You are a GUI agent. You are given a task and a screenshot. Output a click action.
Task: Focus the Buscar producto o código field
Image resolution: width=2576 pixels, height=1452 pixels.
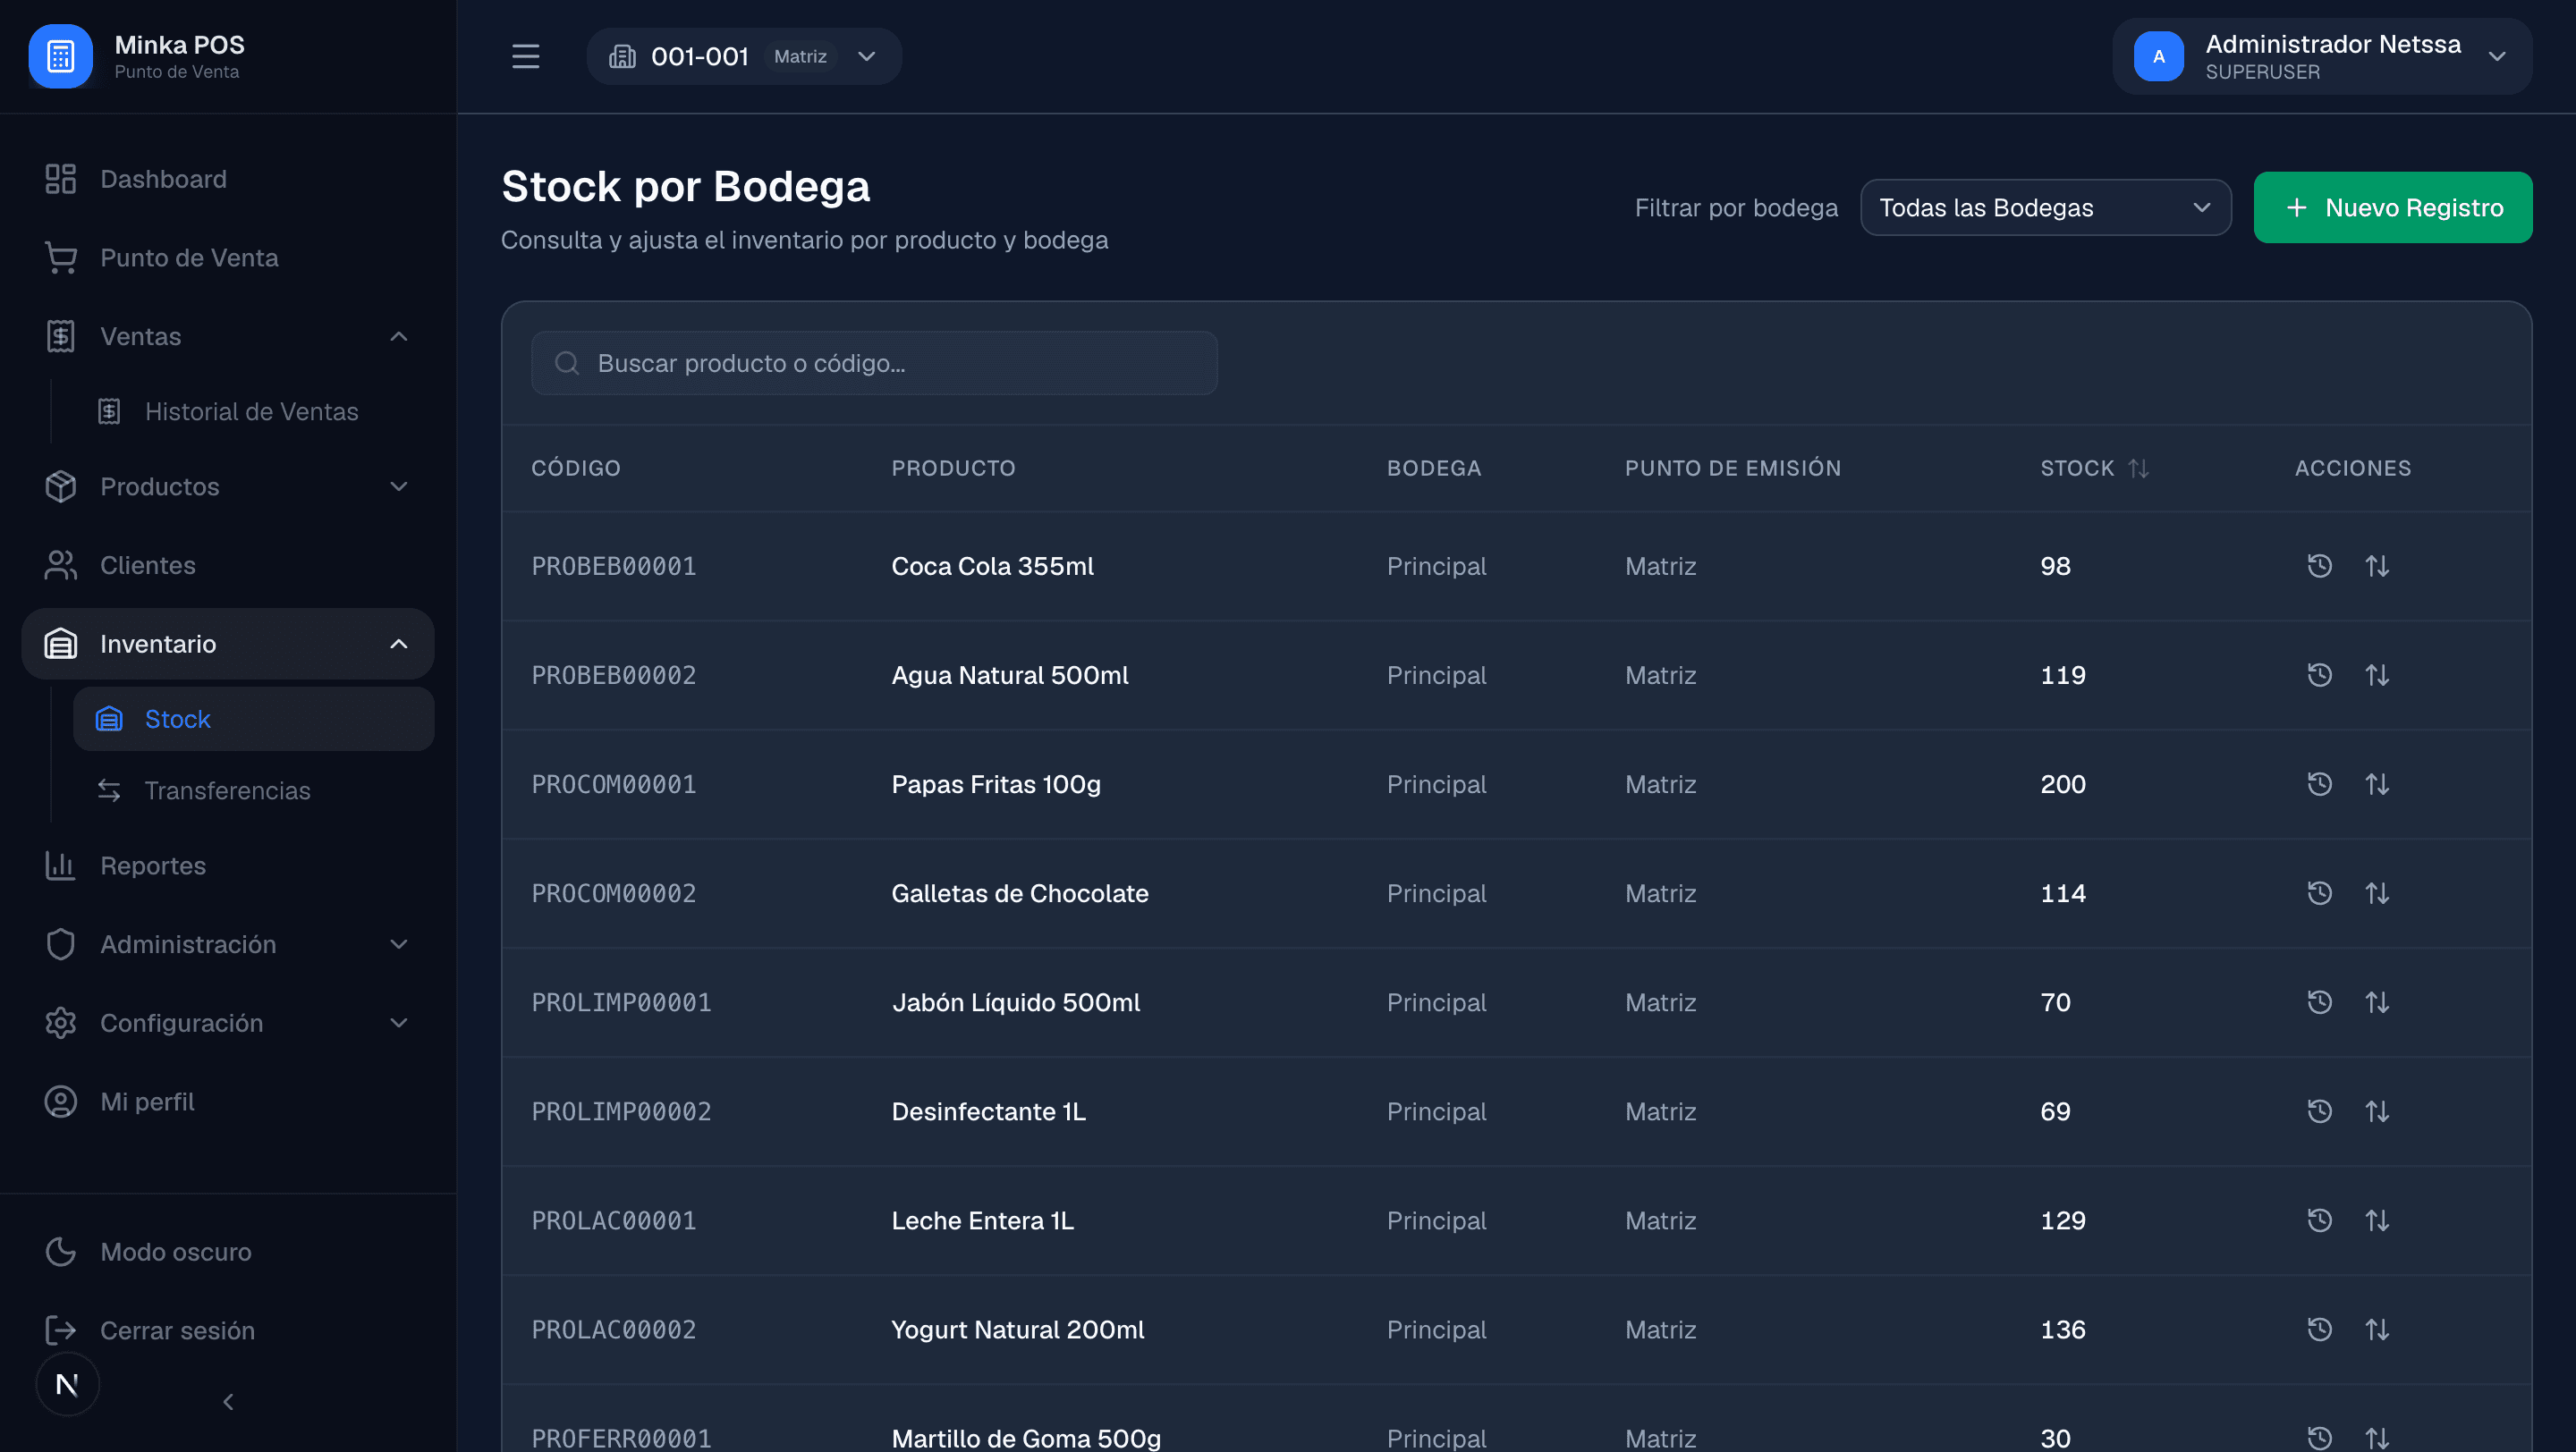click(x=874, y=363)
